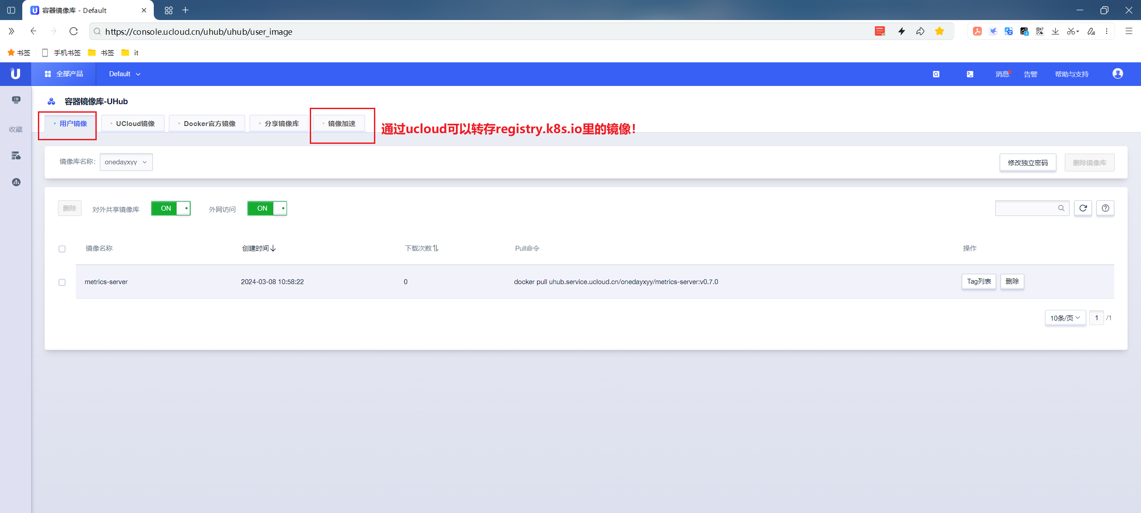Open 帮助与支持 link
Viewport: 1141px width, 513px height.
point(1071,74)
